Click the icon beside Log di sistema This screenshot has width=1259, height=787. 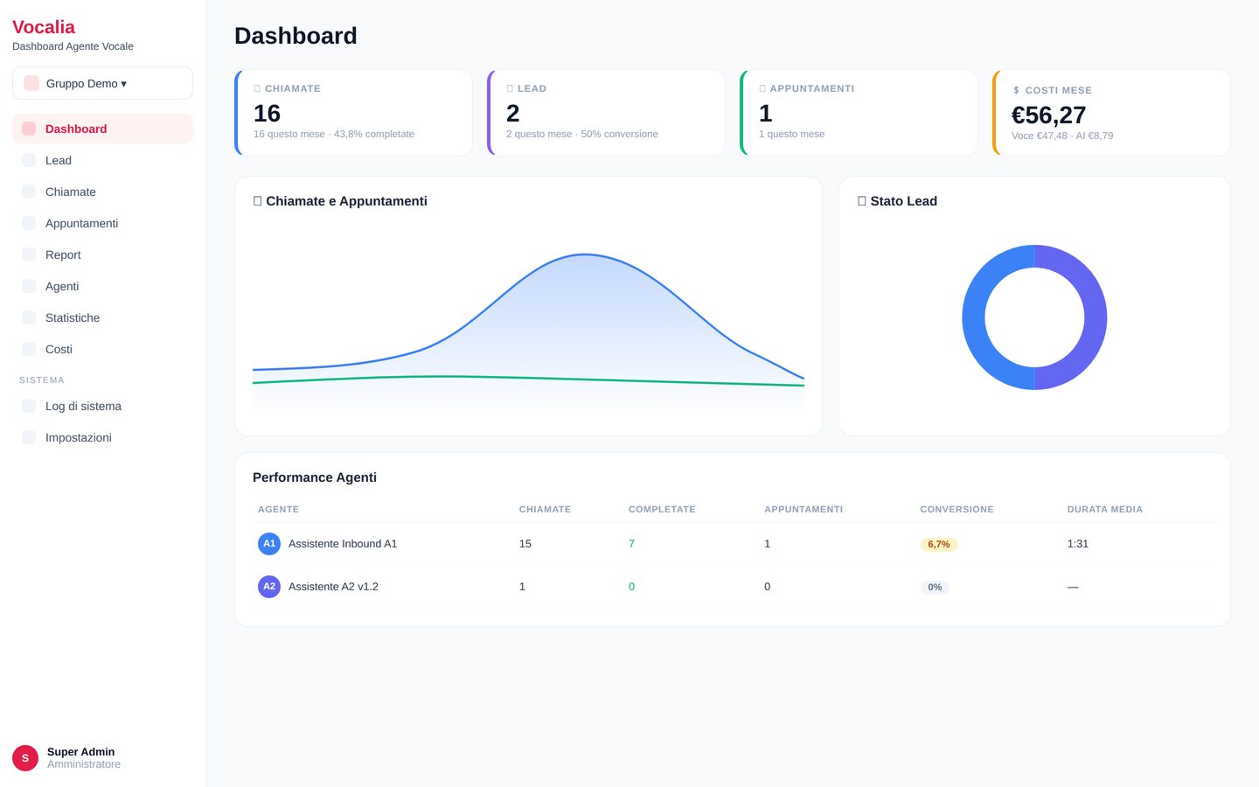[29, 406]
